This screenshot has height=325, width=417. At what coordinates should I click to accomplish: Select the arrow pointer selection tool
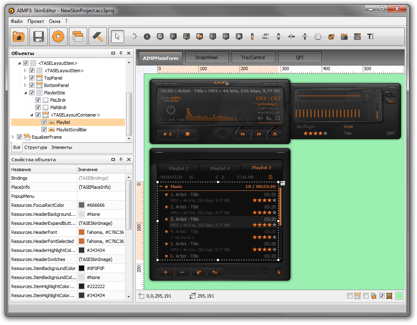click(117, 37)
